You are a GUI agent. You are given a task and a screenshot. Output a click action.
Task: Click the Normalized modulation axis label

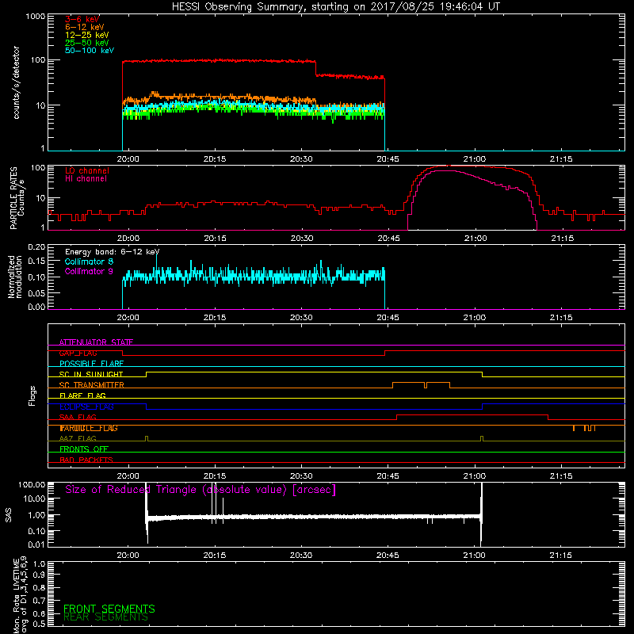click(14, 277)
